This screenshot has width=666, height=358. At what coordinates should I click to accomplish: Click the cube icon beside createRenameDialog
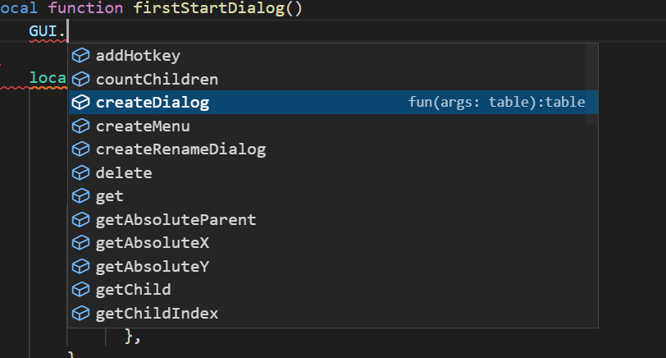point(80,149)
